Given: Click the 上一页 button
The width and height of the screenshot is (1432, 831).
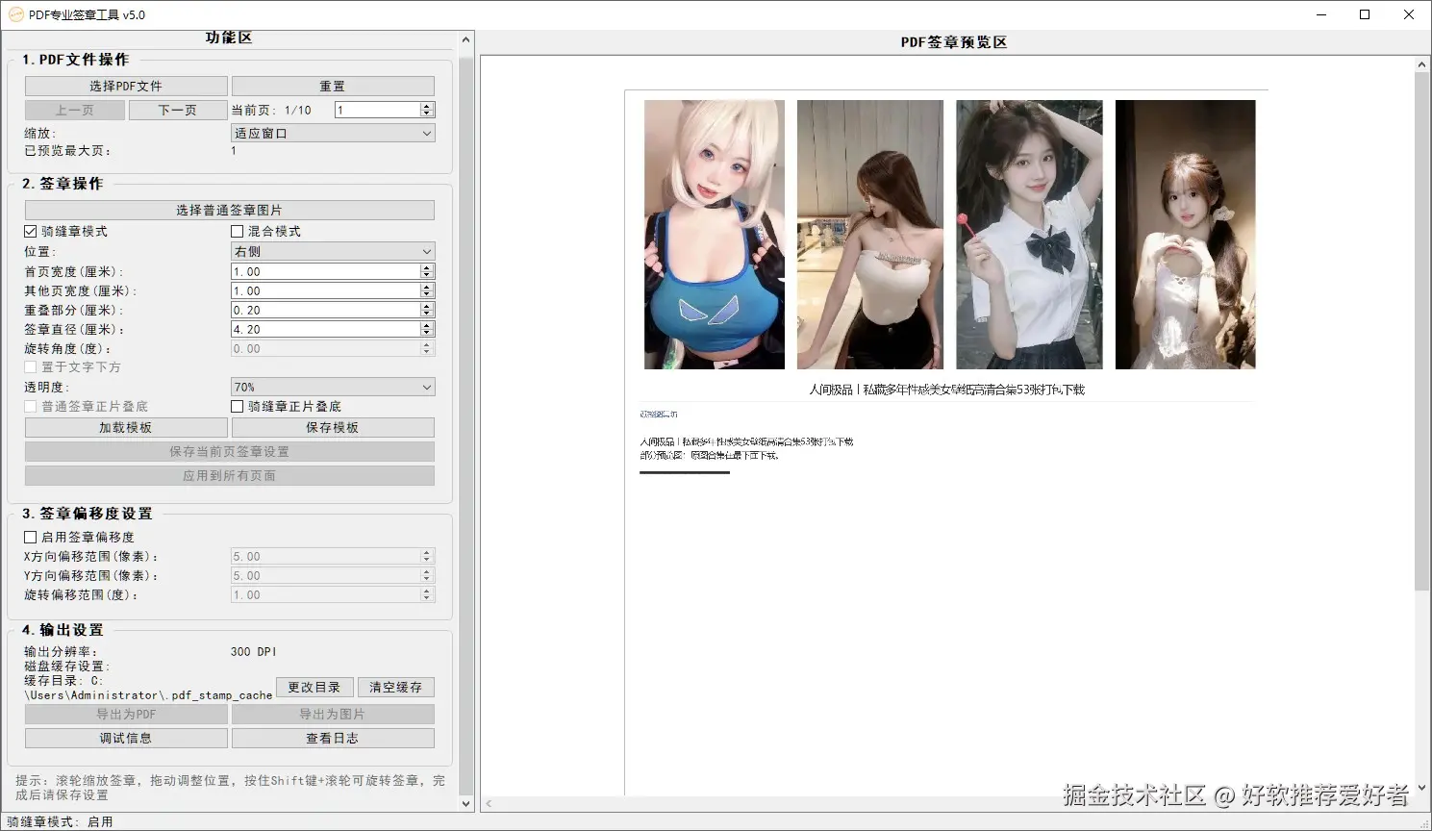Looking at the screenshot, I should click(x=75, y=111).
